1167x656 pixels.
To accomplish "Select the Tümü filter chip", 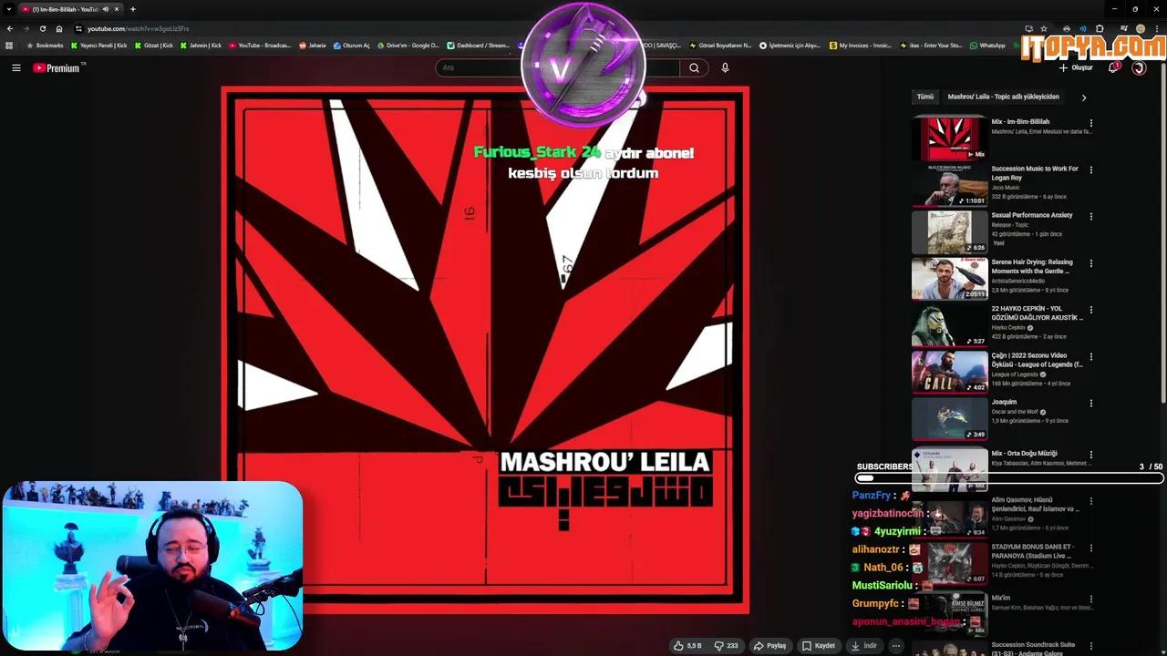I will point(924,97).
